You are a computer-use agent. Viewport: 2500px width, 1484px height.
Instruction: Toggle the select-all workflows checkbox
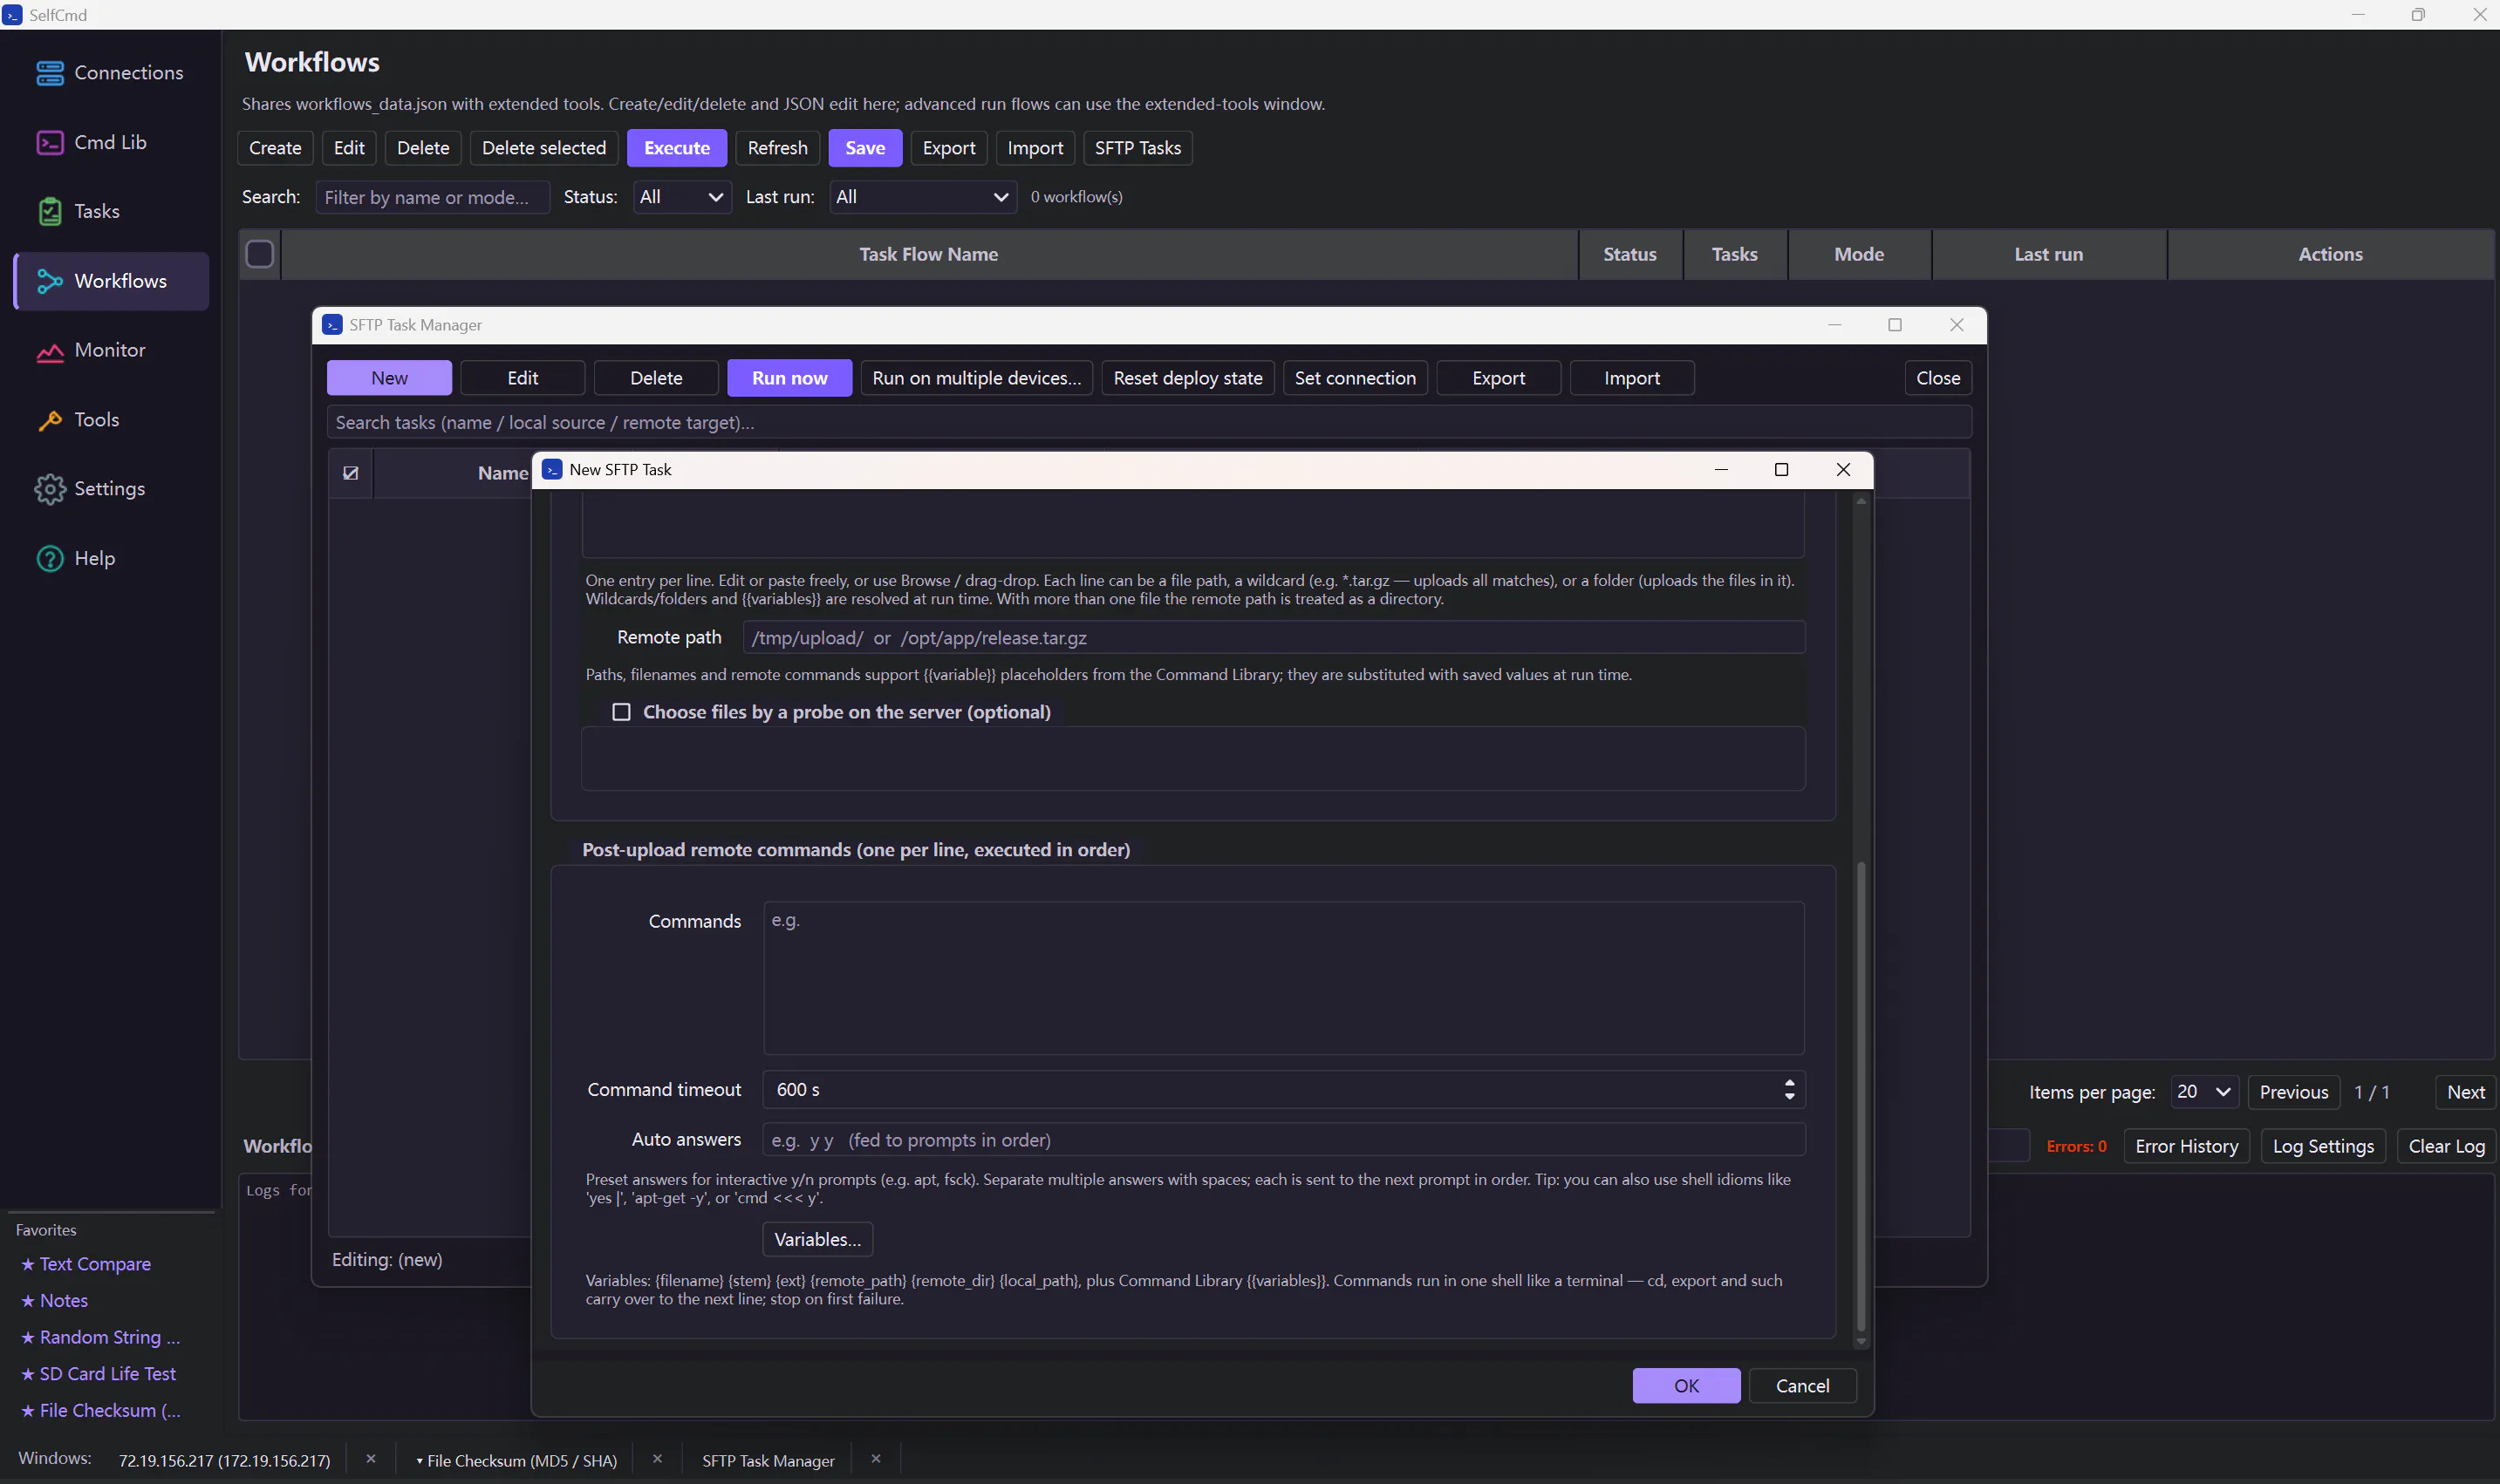click(260, 254)
